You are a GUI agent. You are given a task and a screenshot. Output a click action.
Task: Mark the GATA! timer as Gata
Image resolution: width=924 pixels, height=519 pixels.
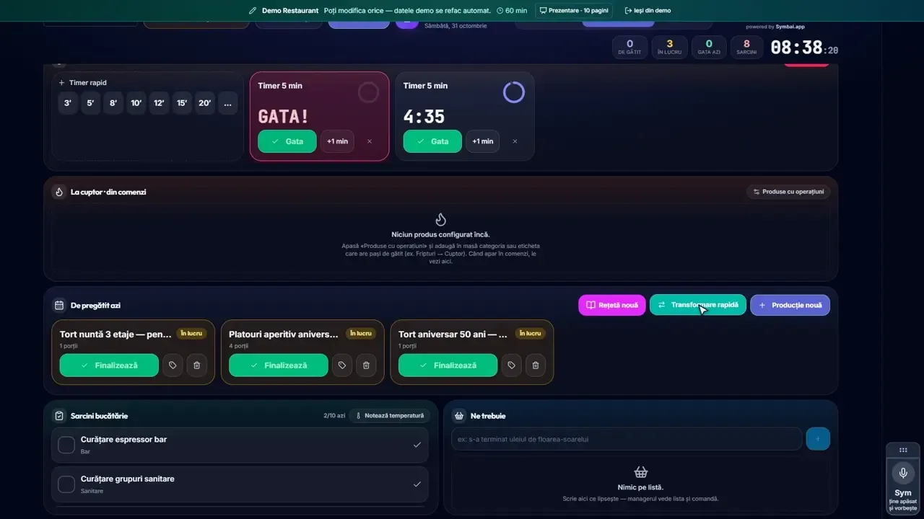[287, 141]
